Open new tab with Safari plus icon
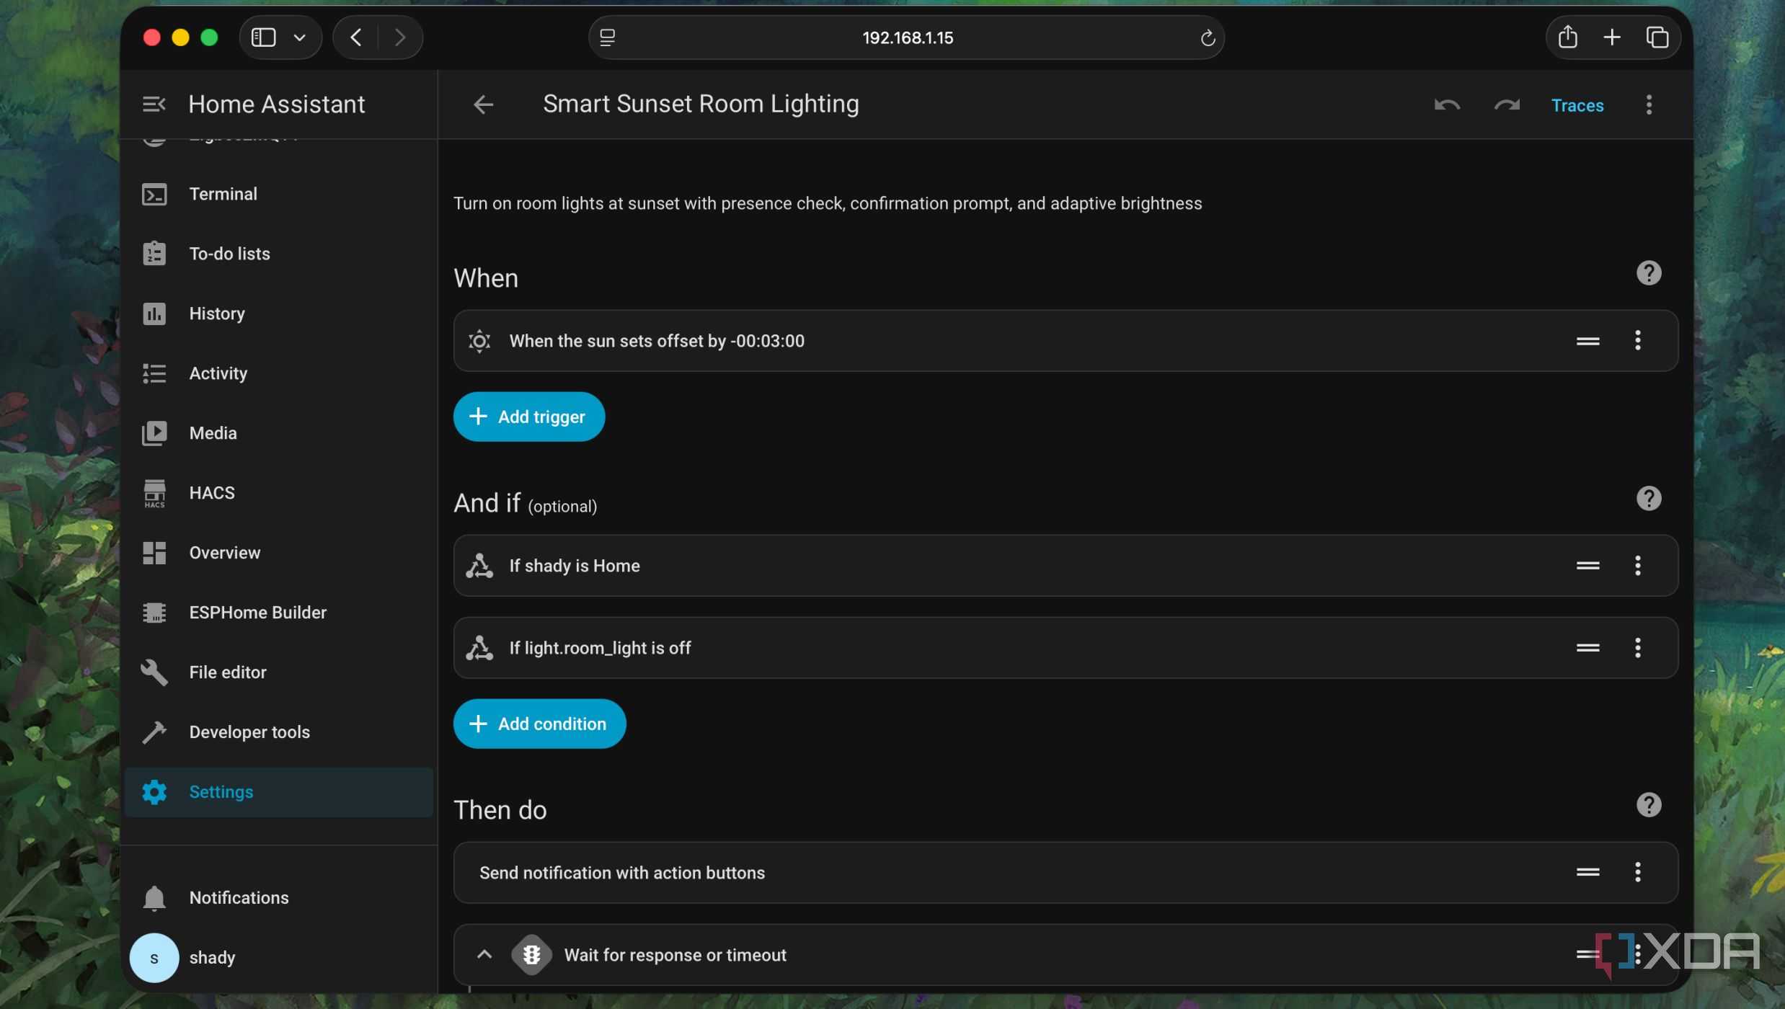This screenshot has width=1785, height=1009. tap(1612, 37)
